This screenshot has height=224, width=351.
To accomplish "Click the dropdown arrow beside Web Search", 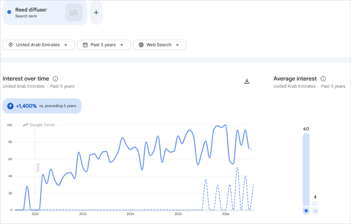I will click(x=177, y=45).
